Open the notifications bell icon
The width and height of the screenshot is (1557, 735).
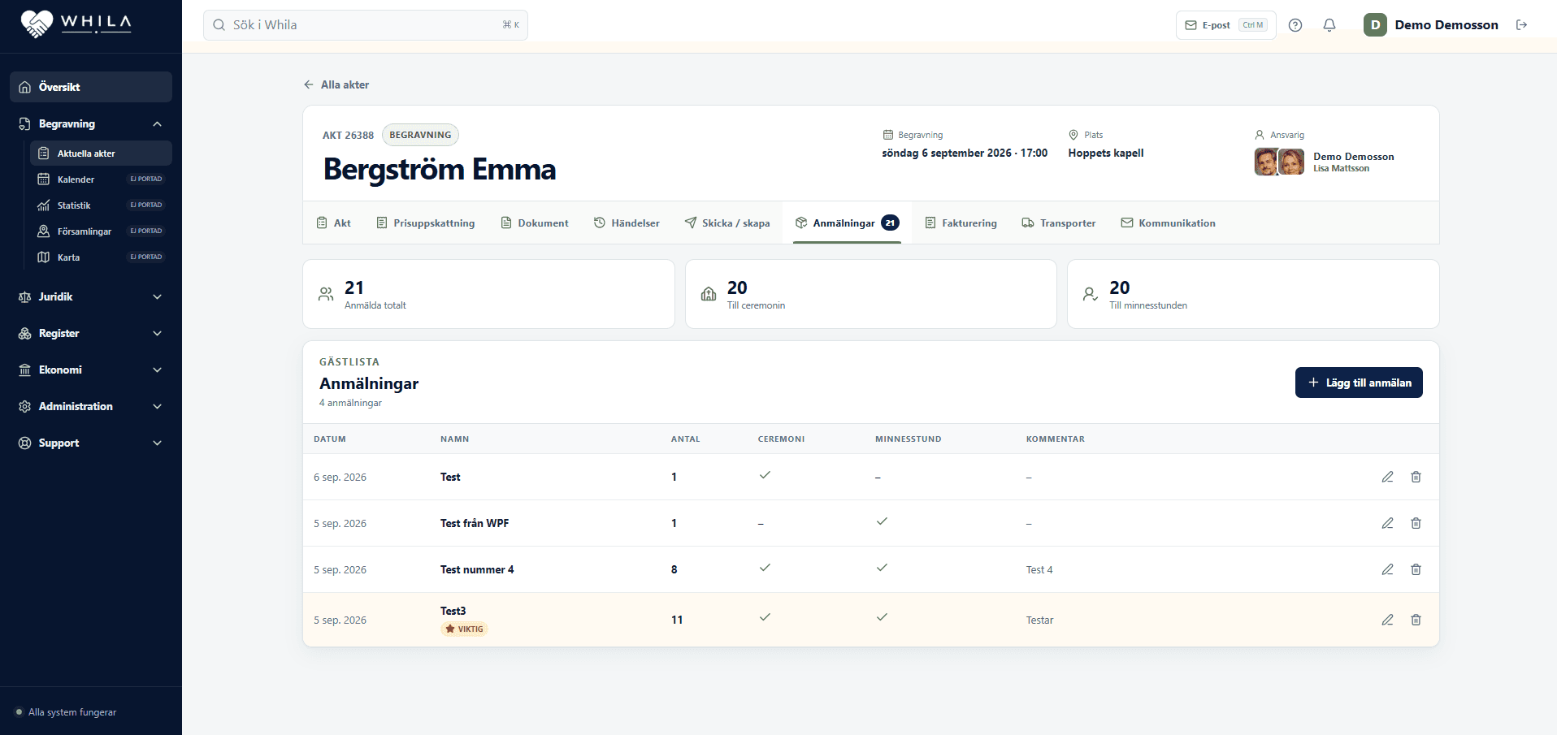click(1329, 25)
